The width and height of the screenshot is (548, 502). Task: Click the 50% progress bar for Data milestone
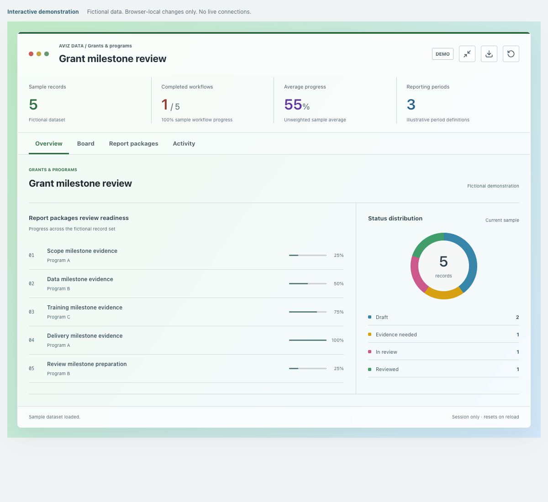click(x=308, y=284)
